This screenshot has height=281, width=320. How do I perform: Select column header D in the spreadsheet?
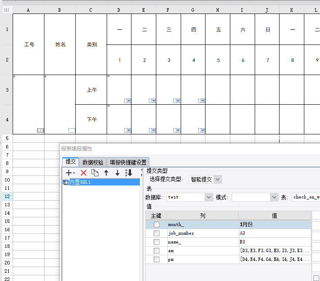coord(119,10)
